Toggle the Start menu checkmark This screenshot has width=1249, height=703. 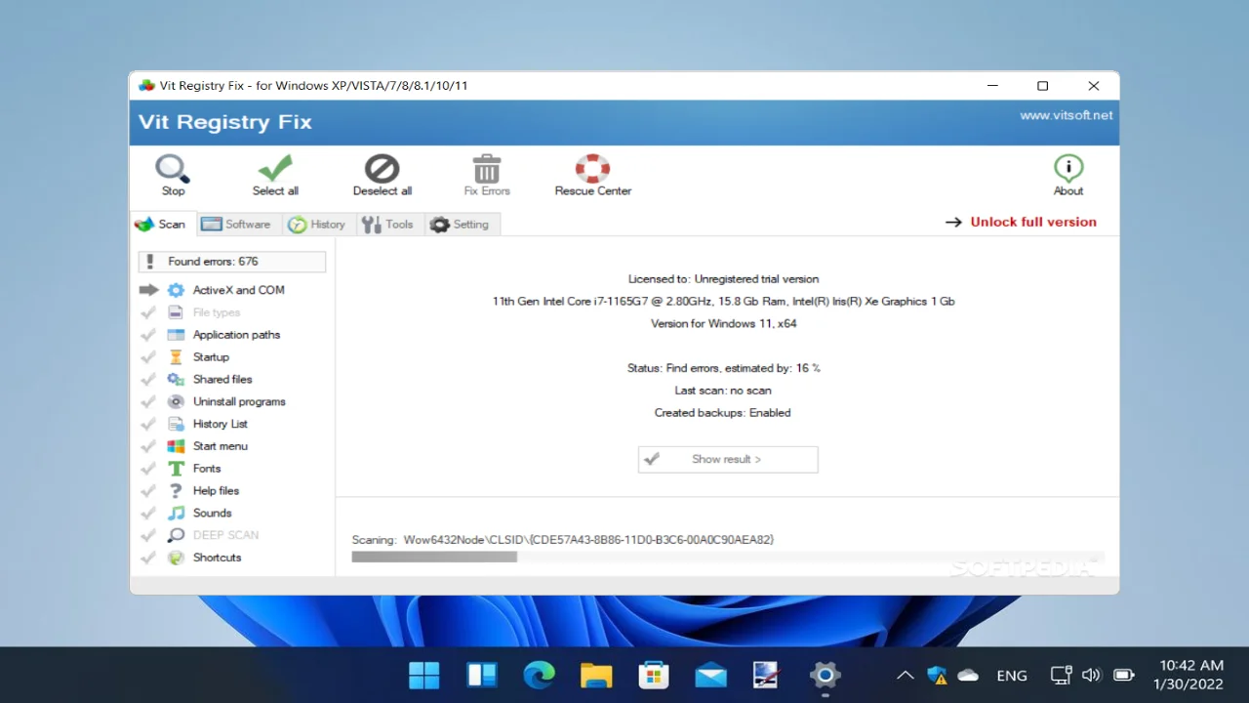148,446
